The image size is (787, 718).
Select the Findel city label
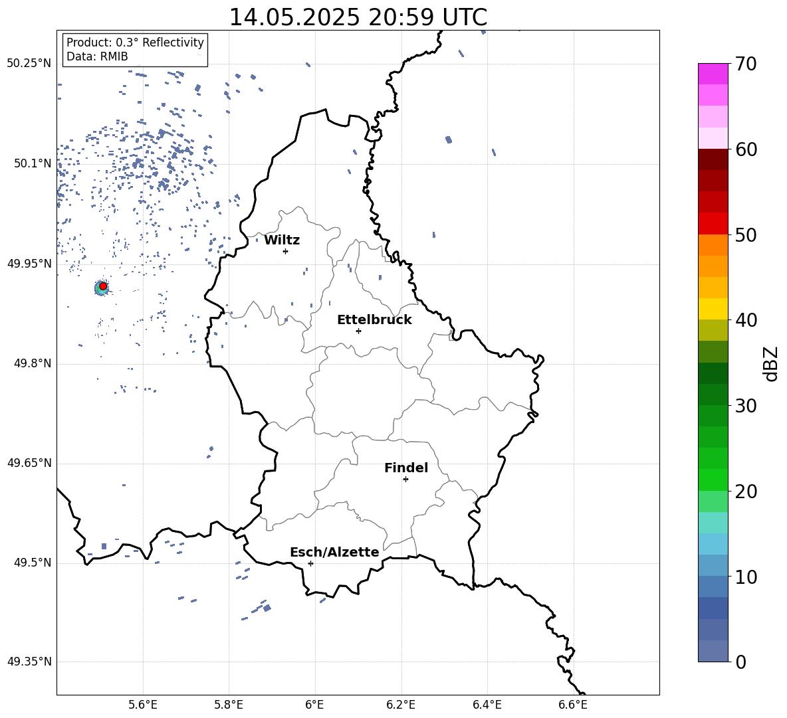pos(406,468)
